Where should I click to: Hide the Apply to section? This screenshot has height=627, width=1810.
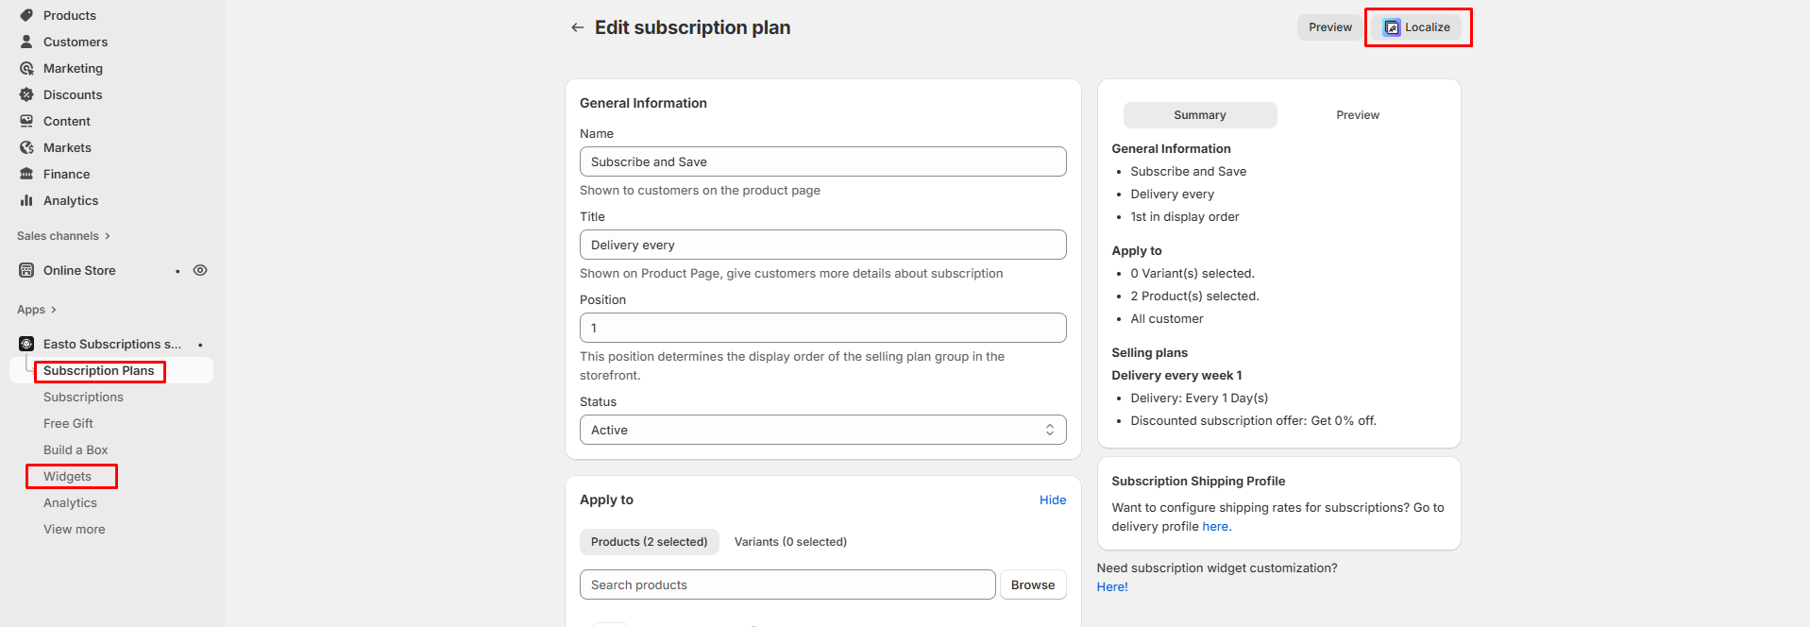(1052, 500)
